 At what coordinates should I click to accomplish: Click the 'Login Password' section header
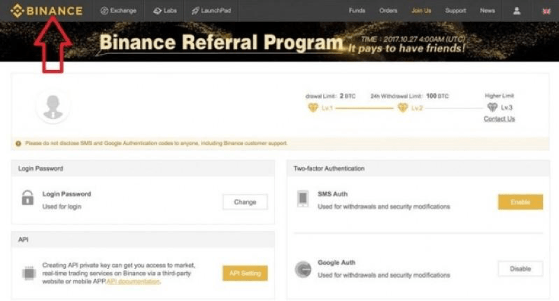(x=41, y=169)
